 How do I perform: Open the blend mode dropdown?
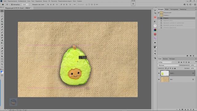(168, 65)
